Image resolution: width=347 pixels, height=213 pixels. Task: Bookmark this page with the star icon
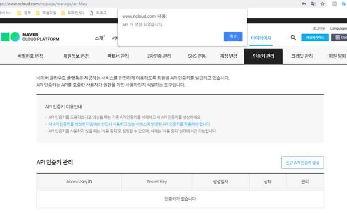coord(323,3)
